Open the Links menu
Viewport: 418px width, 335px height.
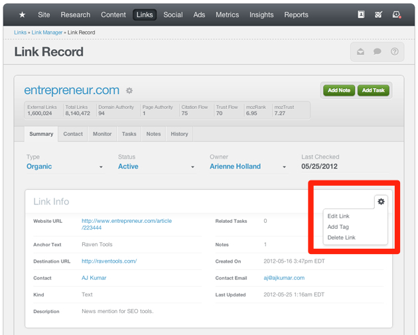coord(145,15)
